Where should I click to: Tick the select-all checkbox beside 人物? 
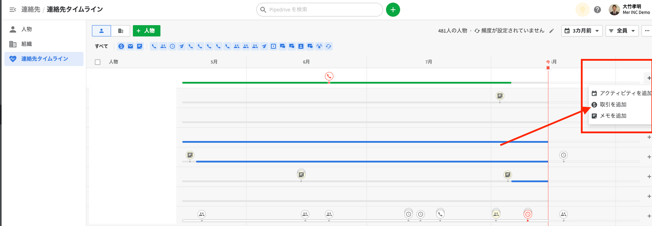pyautogui.click(x=97, y=62)
